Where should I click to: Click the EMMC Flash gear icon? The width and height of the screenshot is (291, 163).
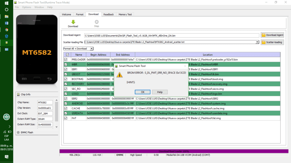pos(18,132)
